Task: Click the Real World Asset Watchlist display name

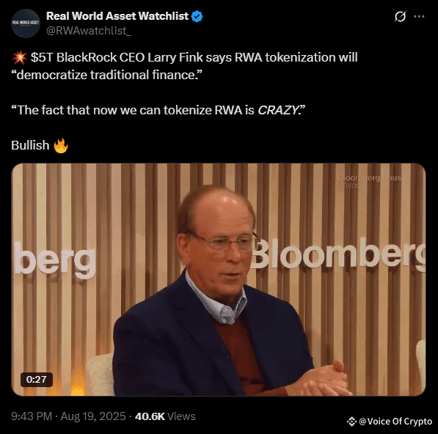Action: (117, 16)
